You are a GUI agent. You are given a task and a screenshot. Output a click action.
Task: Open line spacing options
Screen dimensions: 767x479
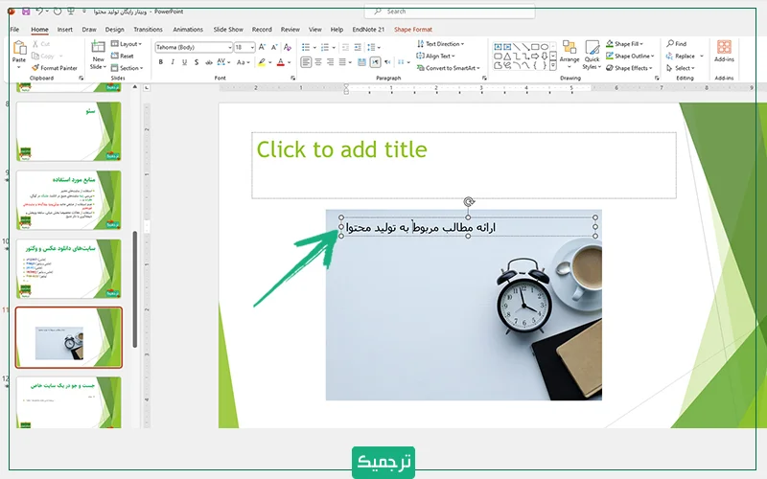tap(374, 47)
